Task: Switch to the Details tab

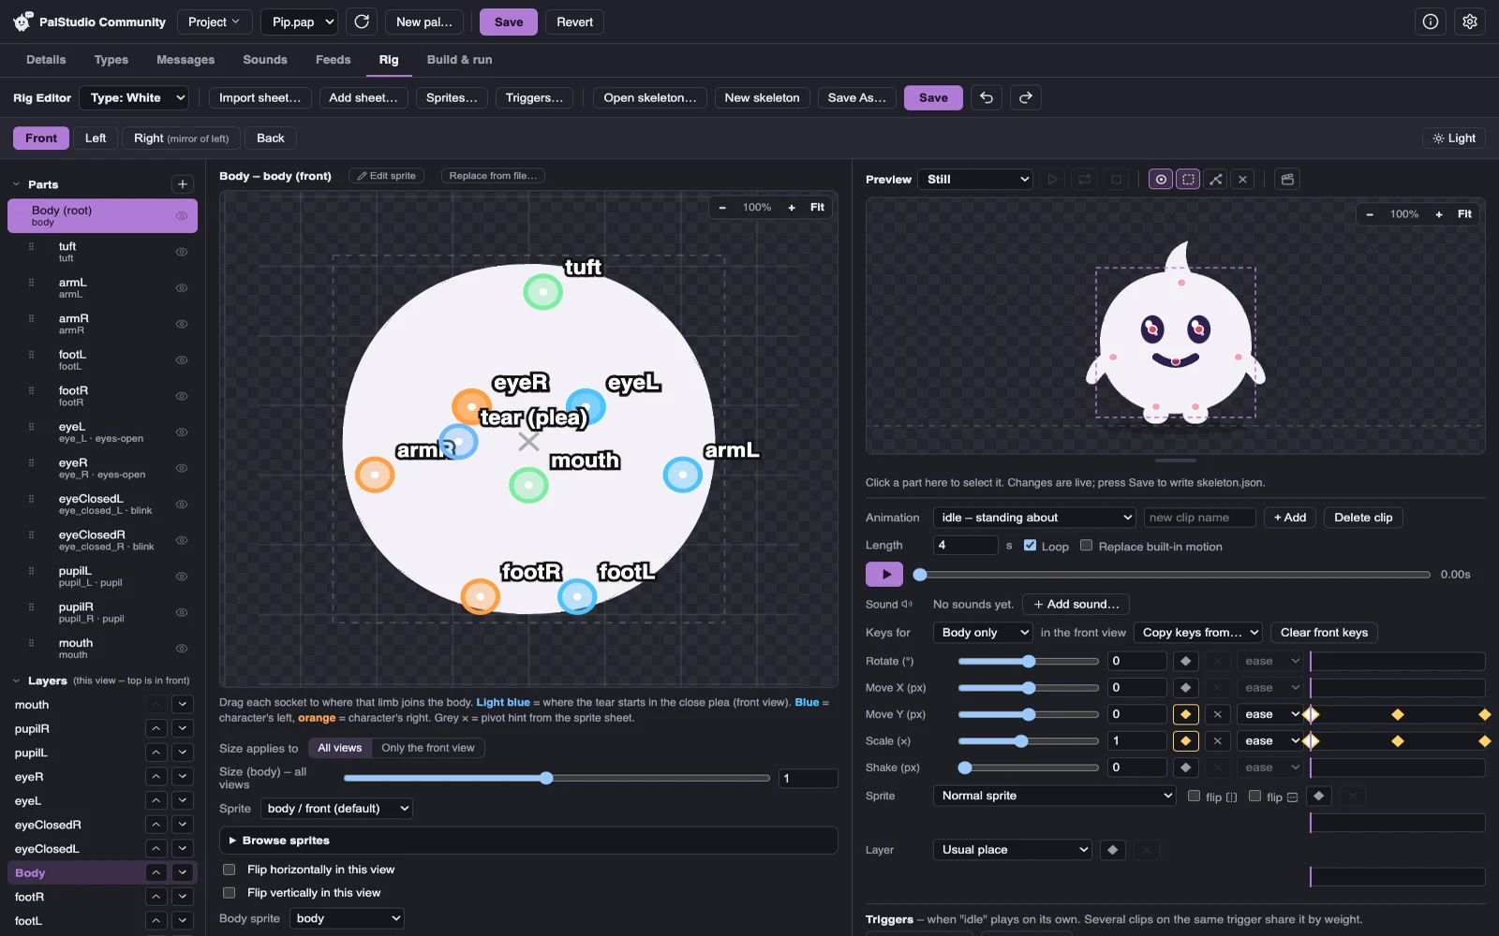Action: pos(46,59)
